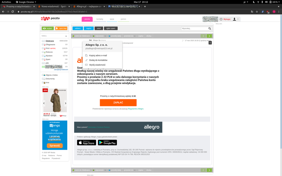Bookmark this page with the star icon
Screen dimensions: 282x176
point(257,12)
